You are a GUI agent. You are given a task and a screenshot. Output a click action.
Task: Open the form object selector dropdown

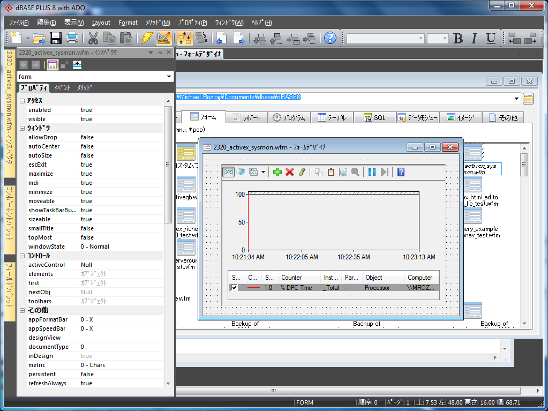click(169, 77)
